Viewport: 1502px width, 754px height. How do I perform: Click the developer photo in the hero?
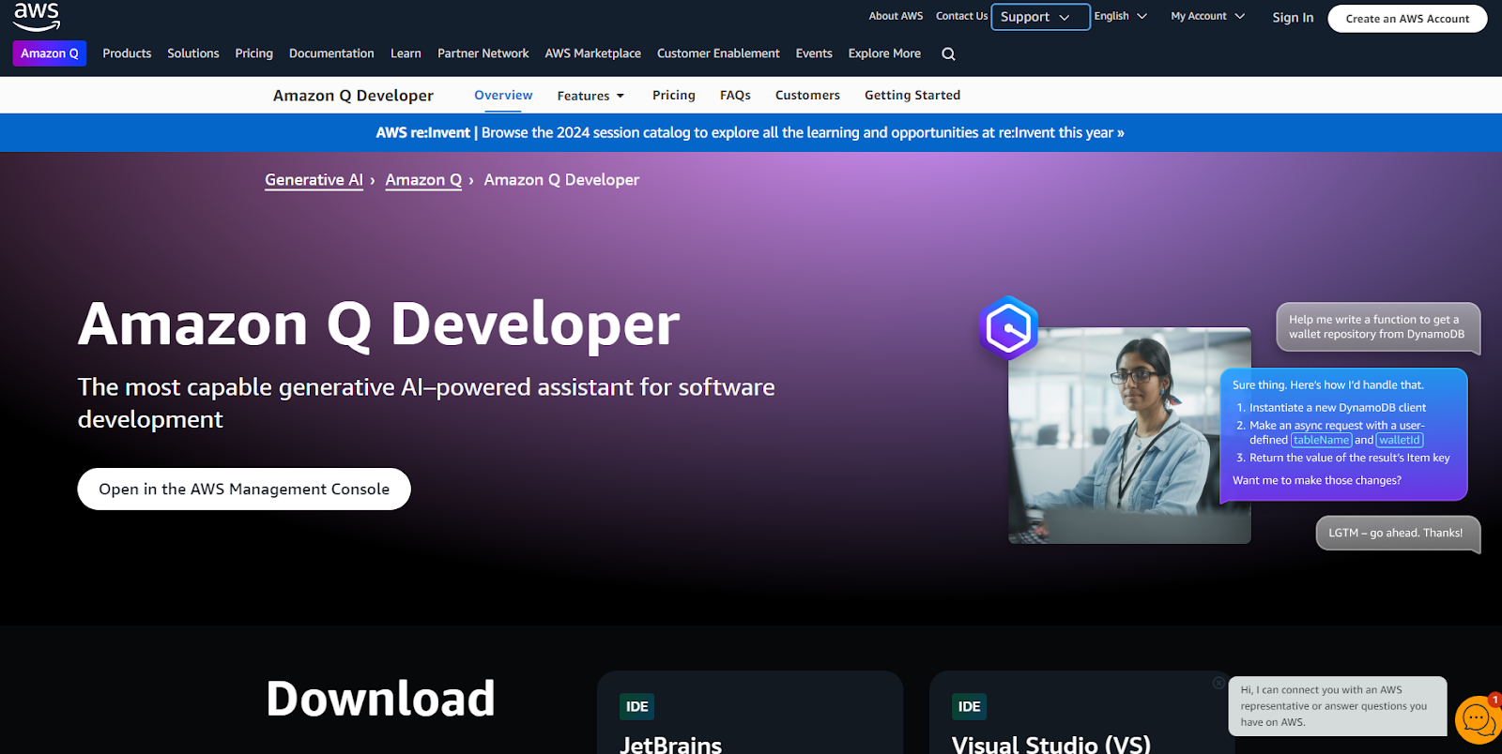coord(1129,435)
